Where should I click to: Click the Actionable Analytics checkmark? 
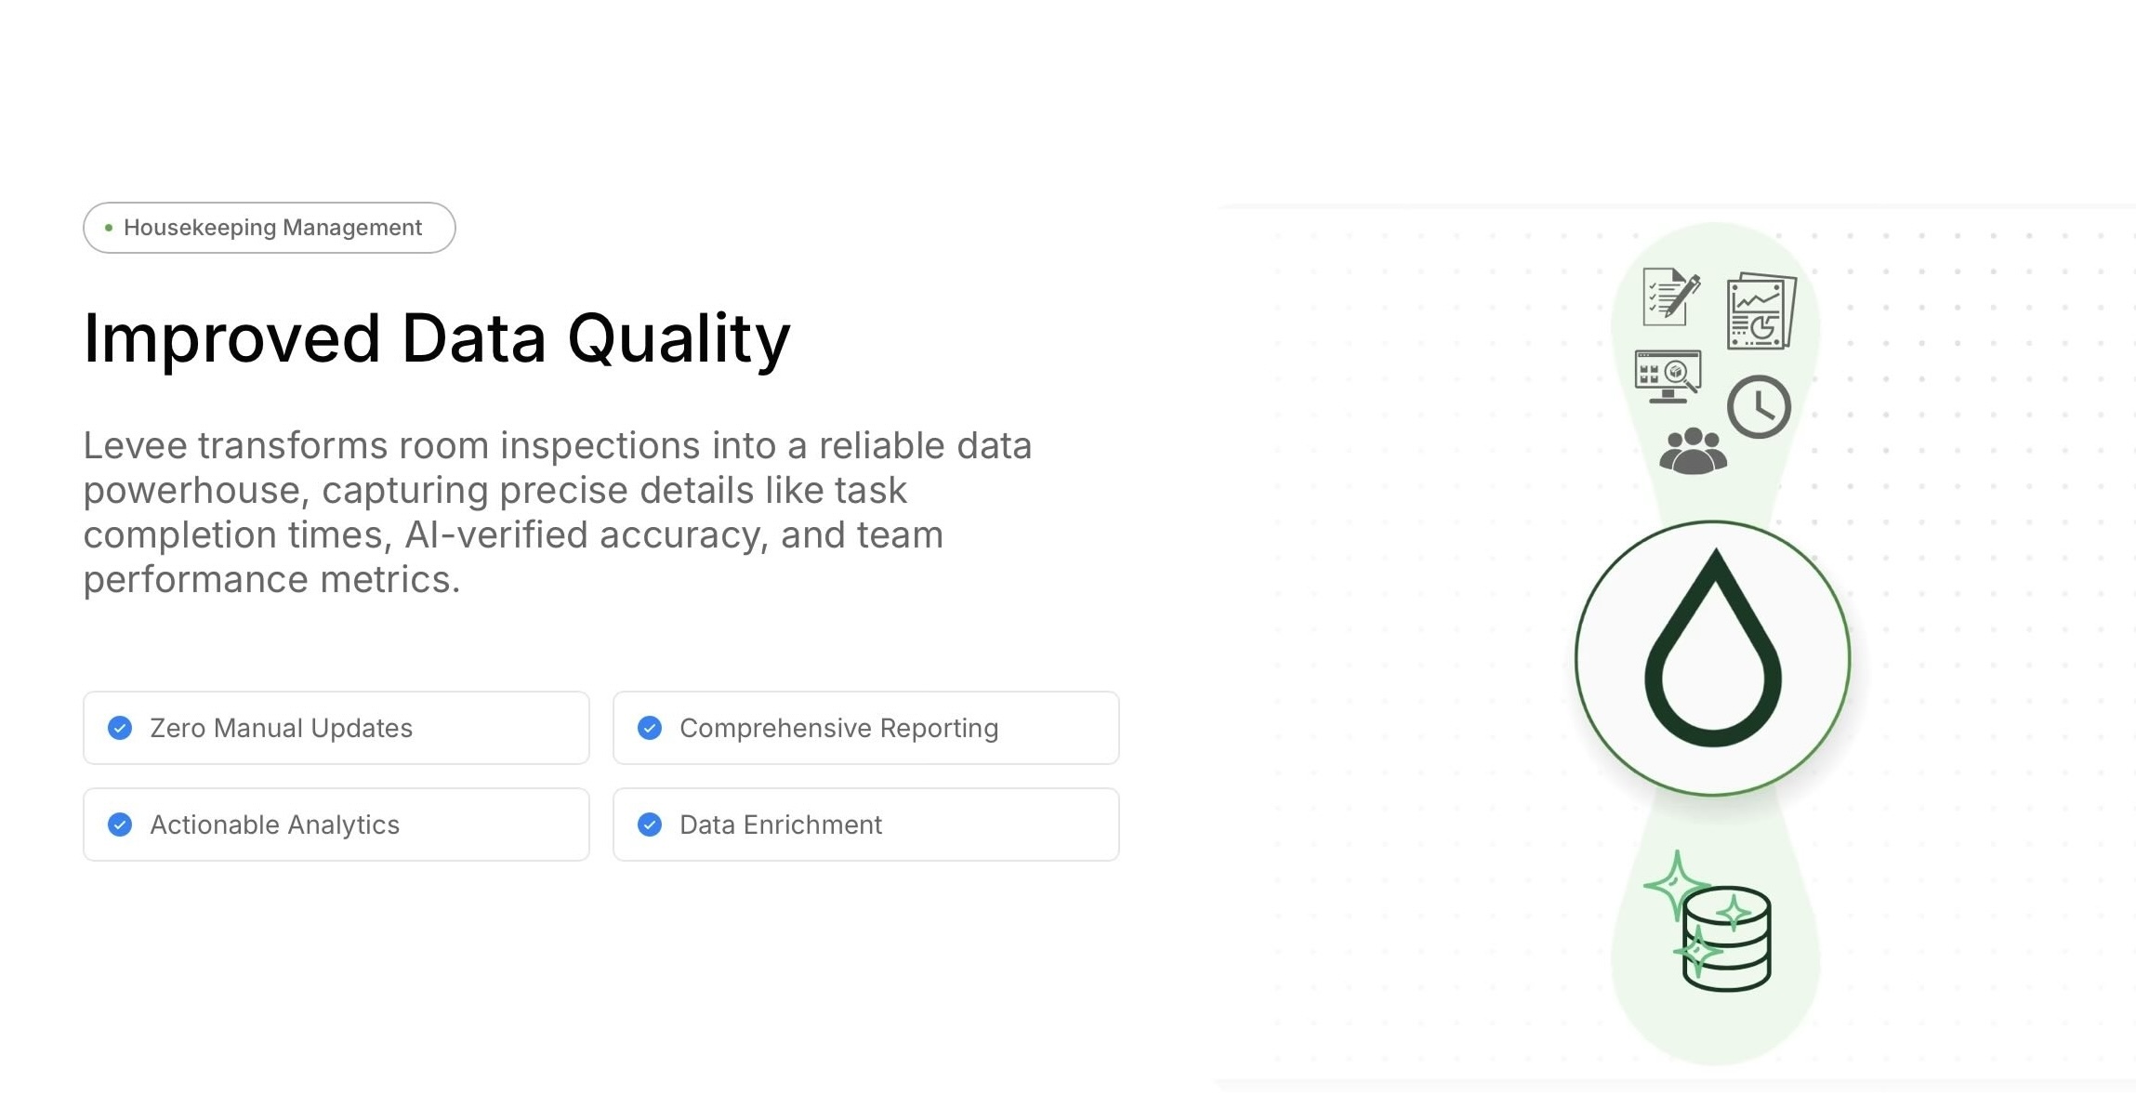[x=120, y=825]
